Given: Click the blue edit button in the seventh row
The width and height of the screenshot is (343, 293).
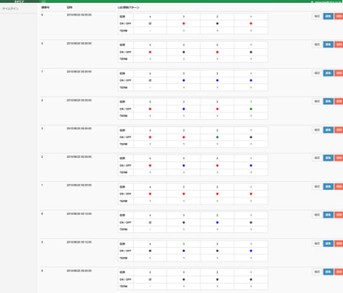Looking at the screenshot, I should point(329,186).
